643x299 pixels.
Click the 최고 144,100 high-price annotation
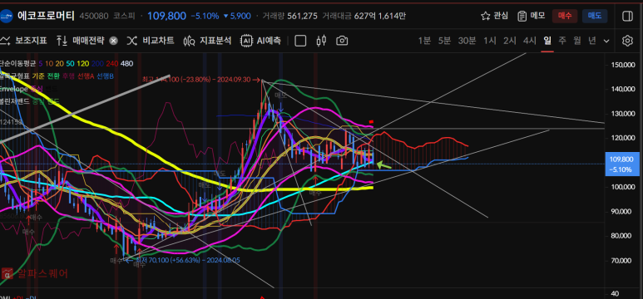point(201,80)
